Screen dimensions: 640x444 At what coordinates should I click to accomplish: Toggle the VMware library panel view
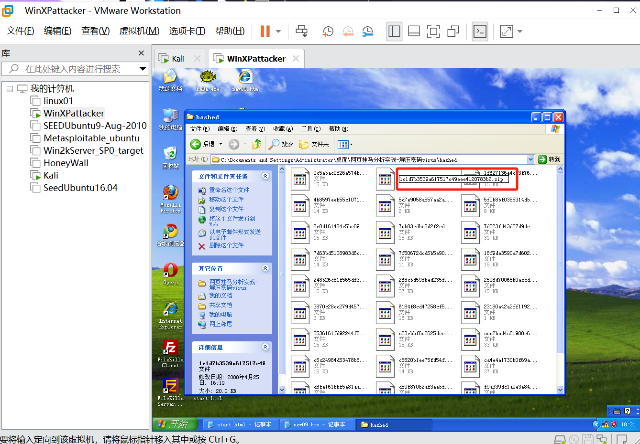click(394, 32)
